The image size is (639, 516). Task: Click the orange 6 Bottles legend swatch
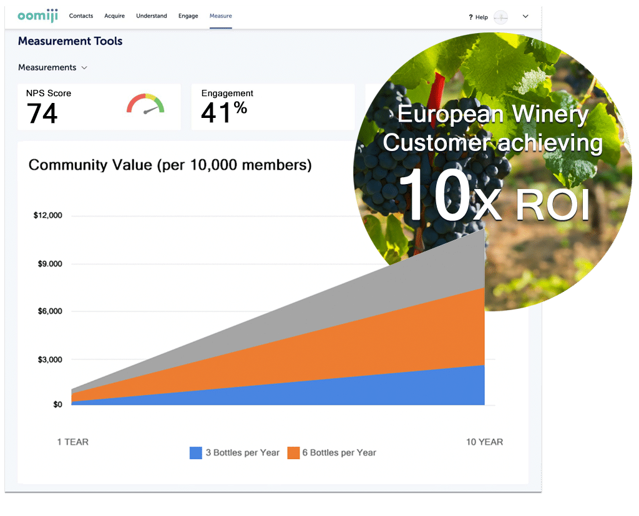click(293, 453)
